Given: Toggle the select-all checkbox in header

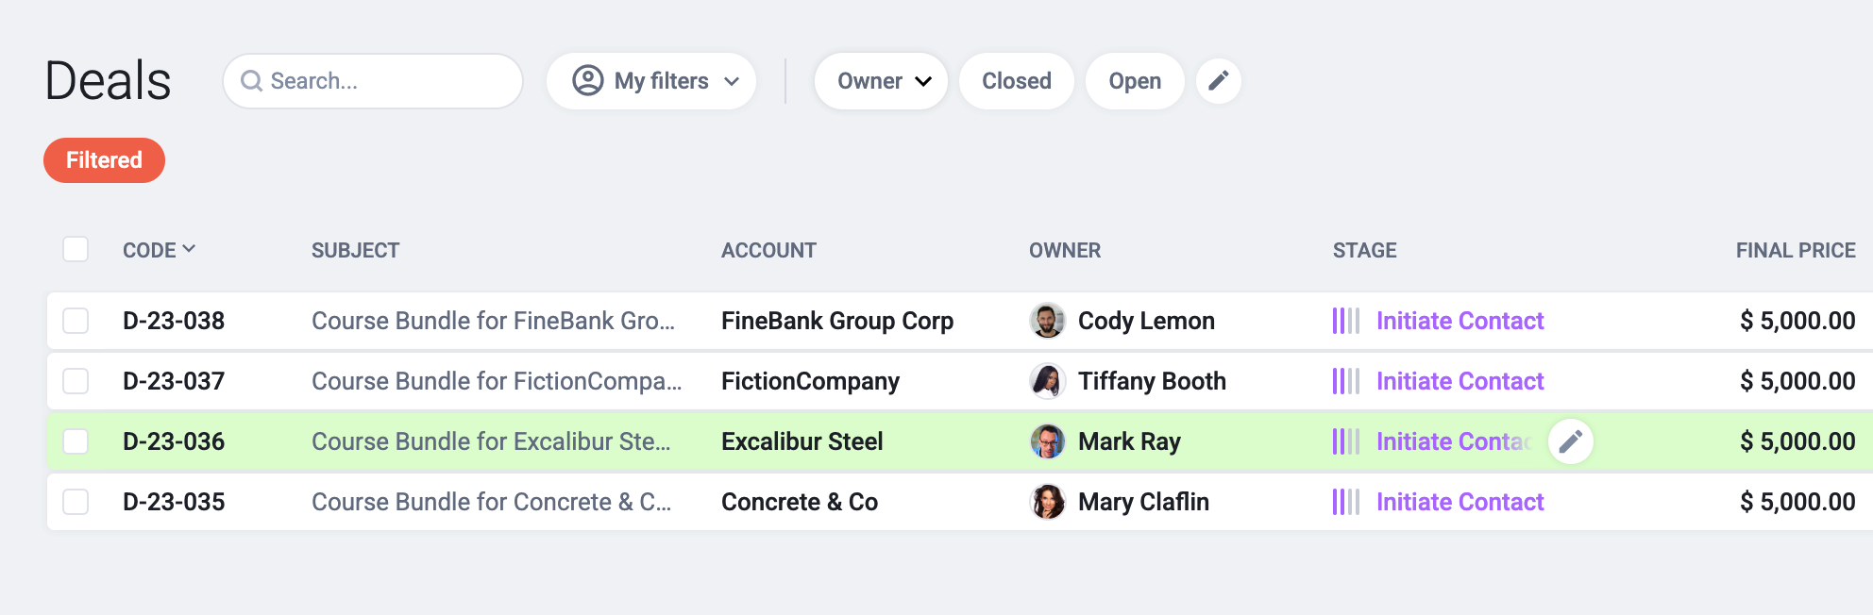Looking at the screenshot, I should pos(76,249).
